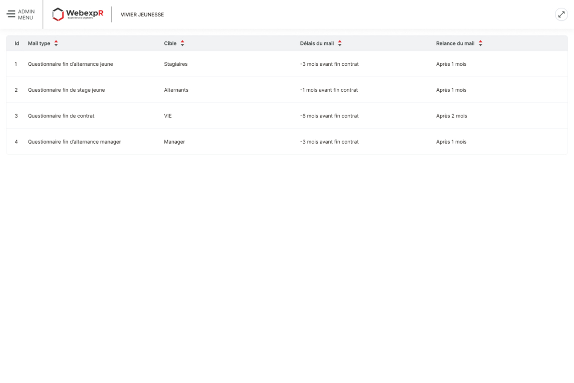The width and height of the screenshot is (574, 383).
Task: Toggle fullscreen with the expand arrows icon
Action: pos(561,14)
